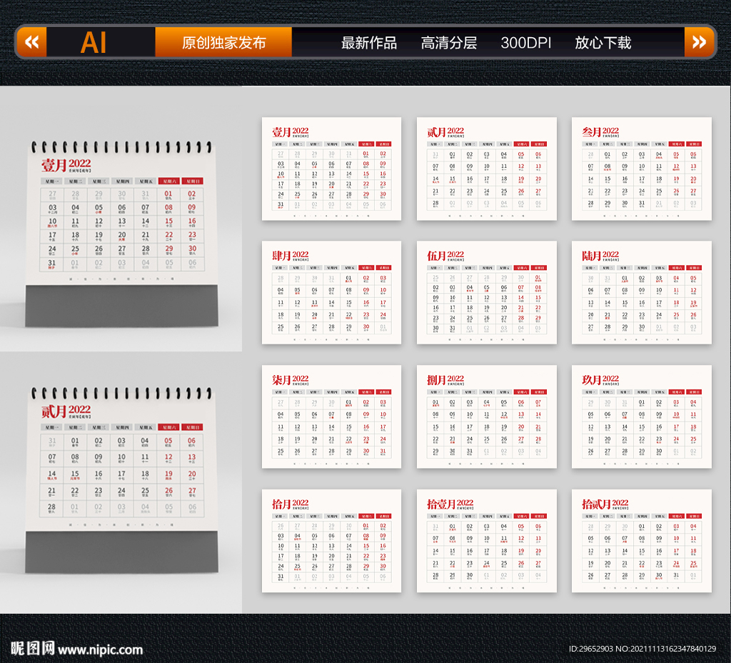Open the 柒月 2022 calendar card
The height and width of the screenshot is (663, 731).
click(x=331, y=417)
